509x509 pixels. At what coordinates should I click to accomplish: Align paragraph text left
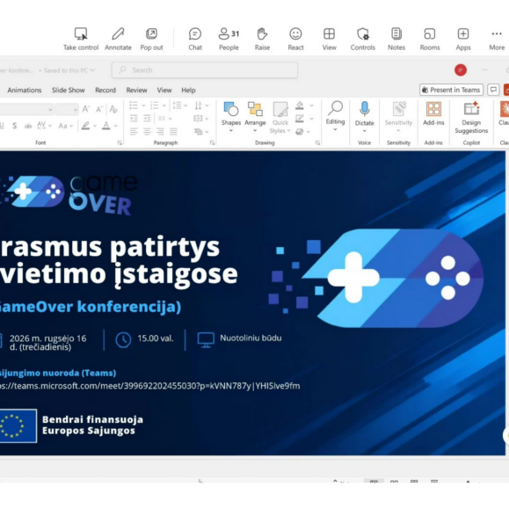tap(134, 131)
